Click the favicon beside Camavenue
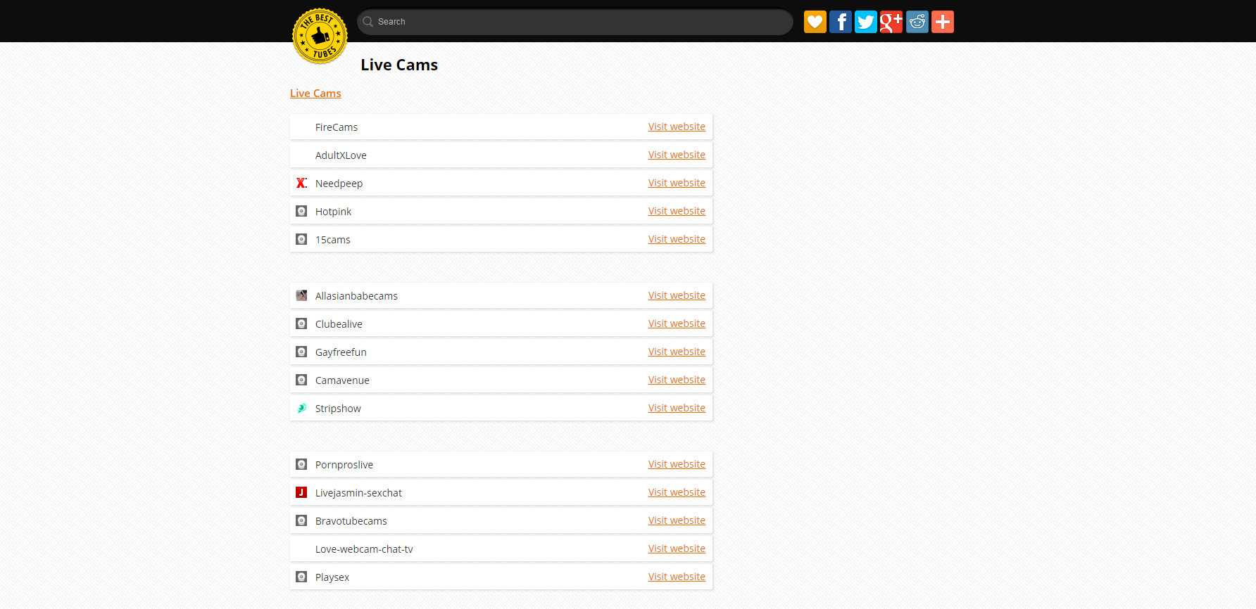Screen dimensions: 1256x609 [301, 380]
